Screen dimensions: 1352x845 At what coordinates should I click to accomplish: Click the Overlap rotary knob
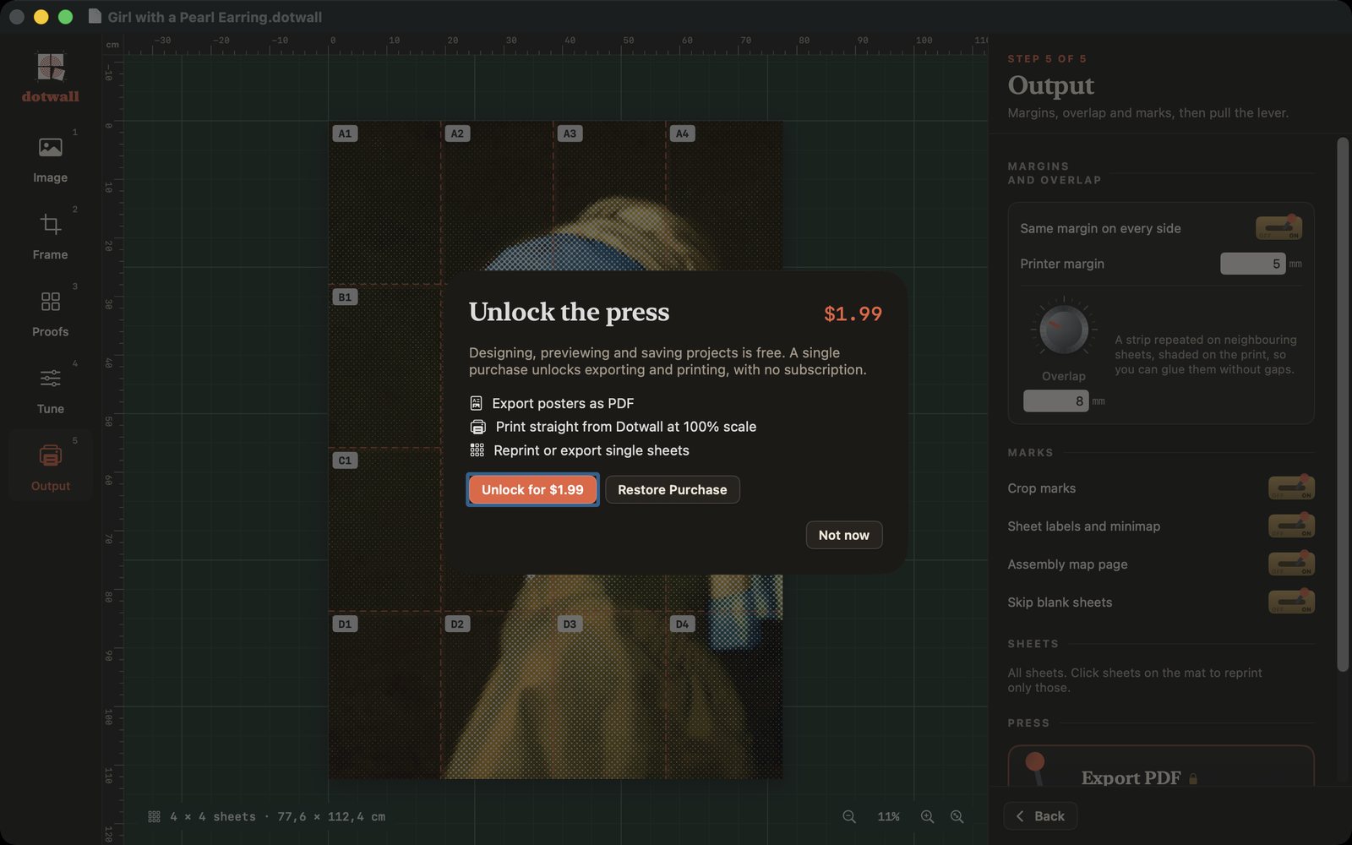(1064, 329)
